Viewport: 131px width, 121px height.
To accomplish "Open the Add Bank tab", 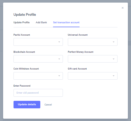I will 41,22.
